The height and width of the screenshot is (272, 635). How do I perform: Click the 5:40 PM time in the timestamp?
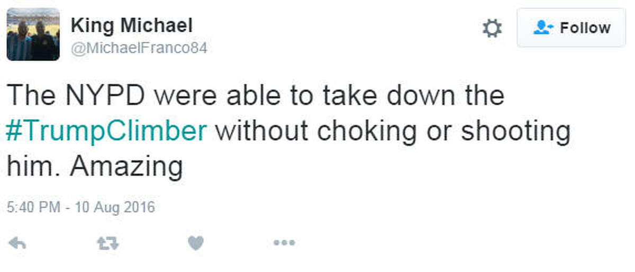point(33,207)
